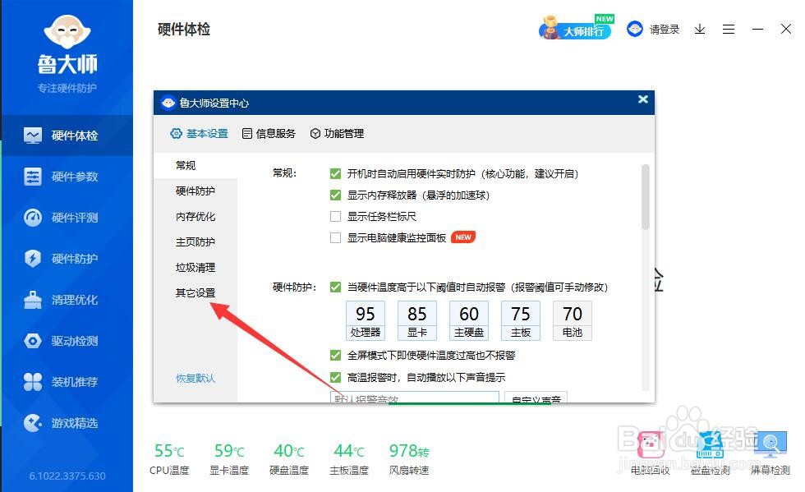Click the 请登录 login link
The image size is (805, 492).
pos(665,30)
